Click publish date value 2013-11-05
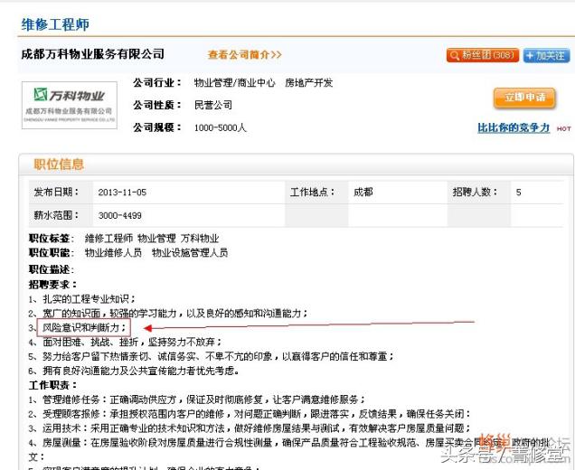 [x=122, y=193]
